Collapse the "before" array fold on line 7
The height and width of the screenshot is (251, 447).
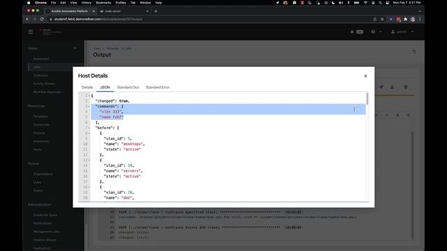(89, 128)
